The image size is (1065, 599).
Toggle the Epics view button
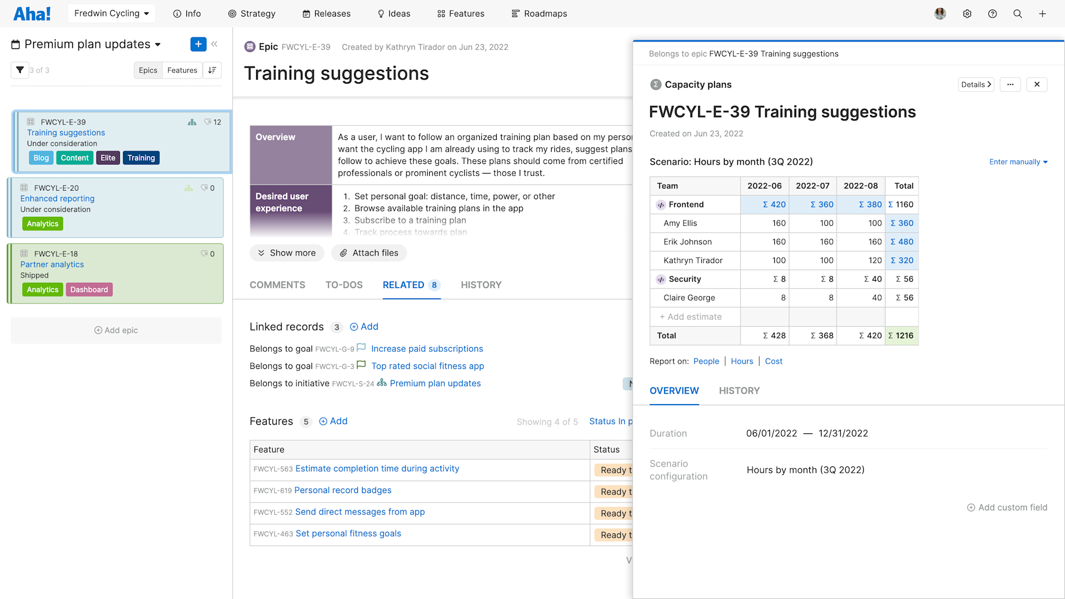(148, 70)
